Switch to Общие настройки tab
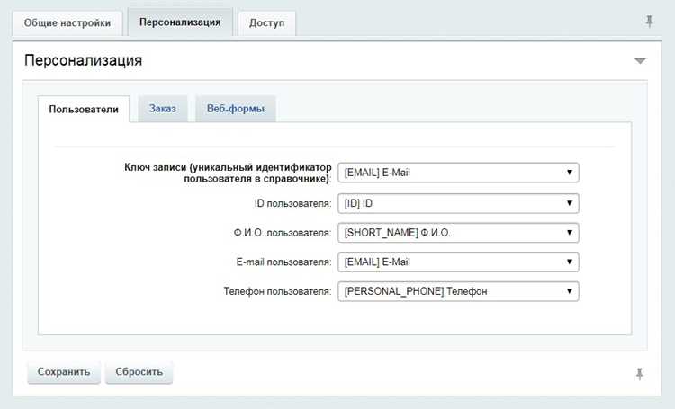Screen dimensions: 675x409 point(67,22)
